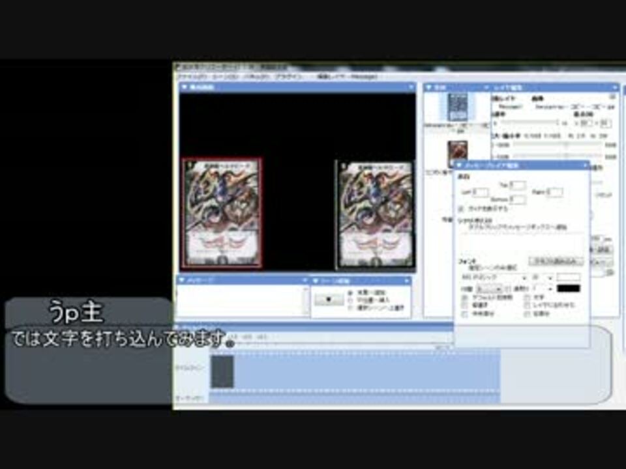The image size is (626, 469).
Task: Collapse the scene add panel header triangle
Action: (316, 281)
